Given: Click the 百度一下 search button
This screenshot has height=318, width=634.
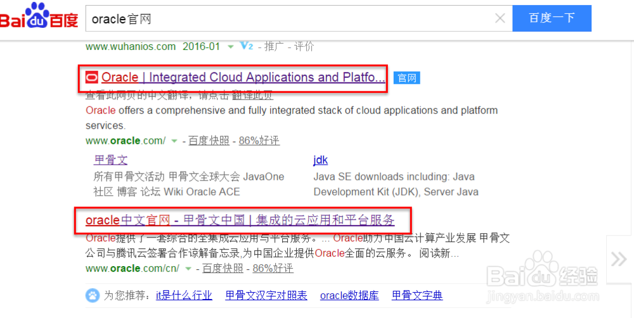Looking at the screenshot, I should [552, 18].
